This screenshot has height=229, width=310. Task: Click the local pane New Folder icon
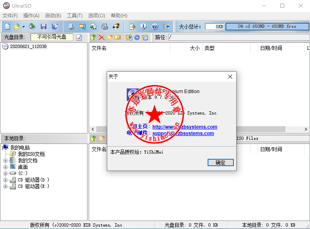pyautogui.click(x=102, y=139)
